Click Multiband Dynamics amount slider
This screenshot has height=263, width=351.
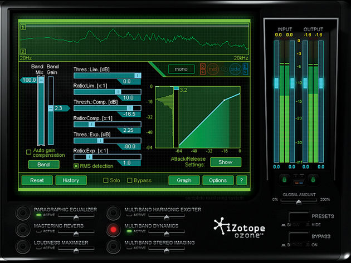[167, 234]
